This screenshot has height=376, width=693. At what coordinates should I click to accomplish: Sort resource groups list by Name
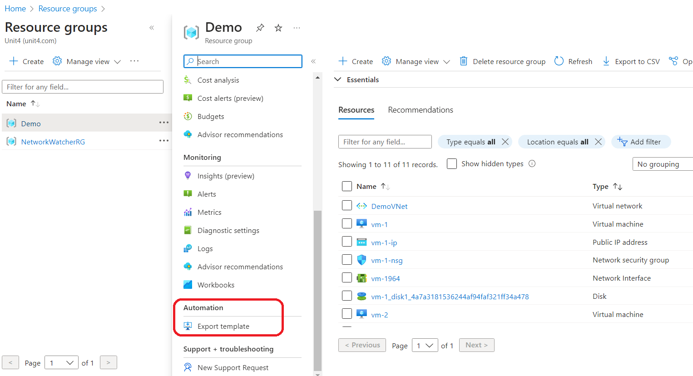click(23, 104)
